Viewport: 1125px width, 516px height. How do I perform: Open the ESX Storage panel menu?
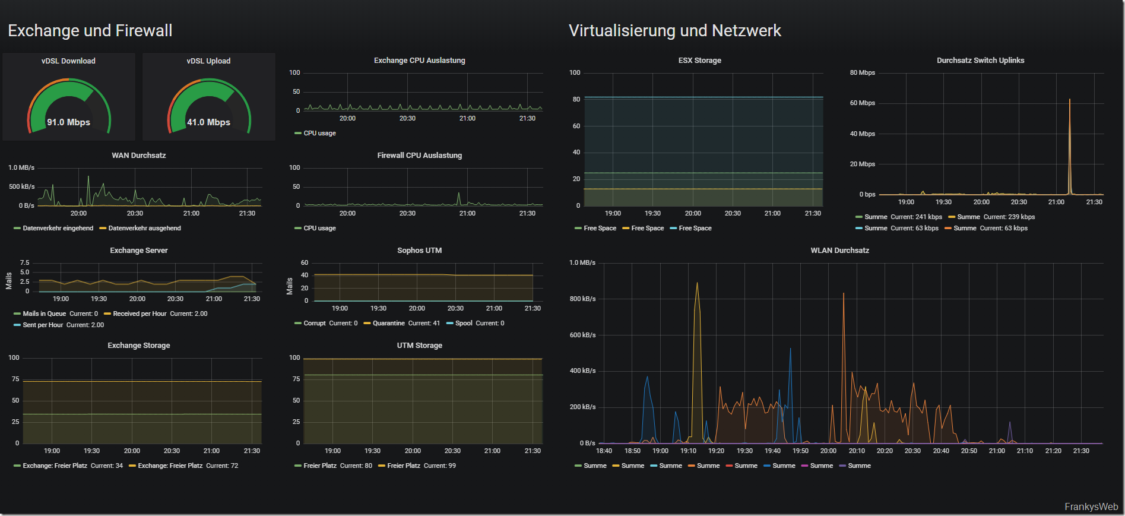(699, 60)
